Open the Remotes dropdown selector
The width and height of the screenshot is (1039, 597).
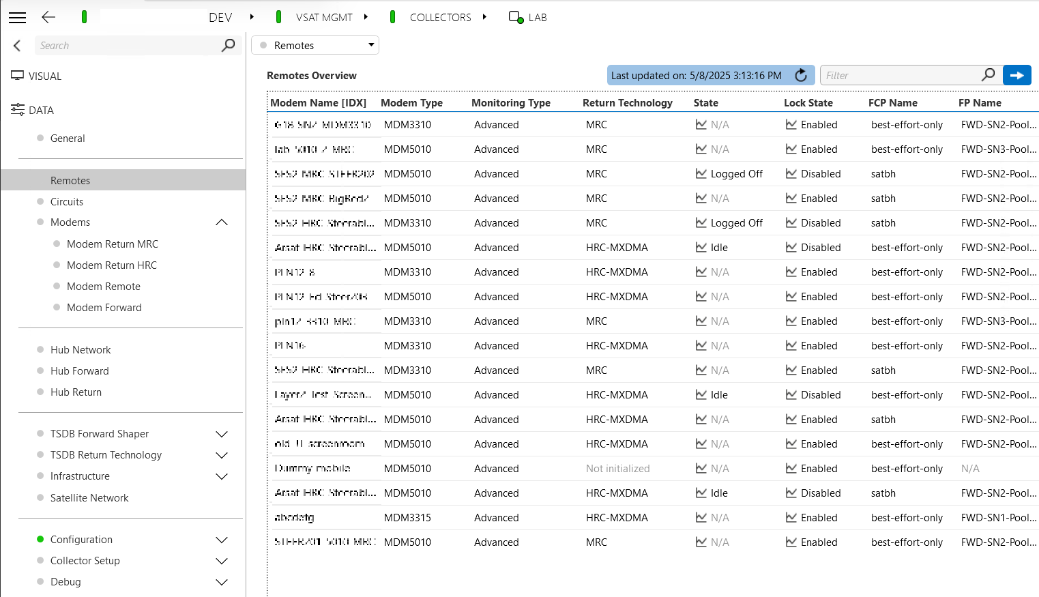point(315,46)
